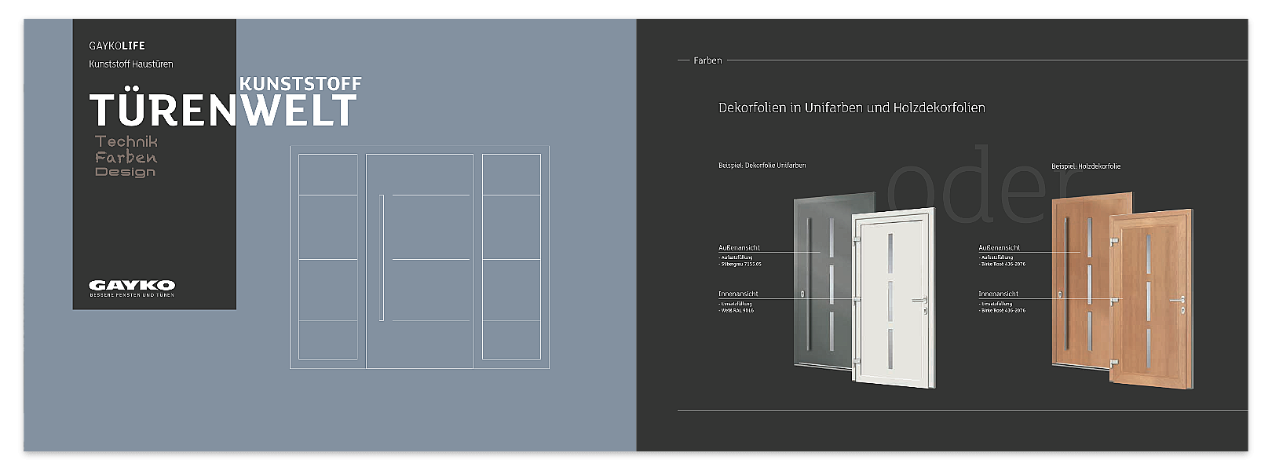Click the 'Beispiel: Holzdekorfolie' caption
This screenshot has width=1272, height=471.
tap(1086, 166)
